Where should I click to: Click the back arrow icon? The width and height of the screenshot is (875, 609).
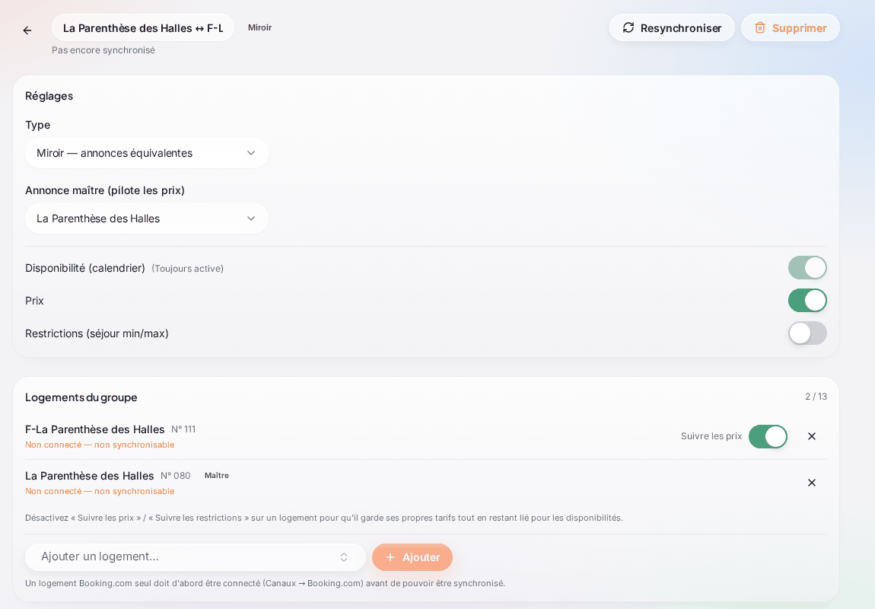click(27, 30)
